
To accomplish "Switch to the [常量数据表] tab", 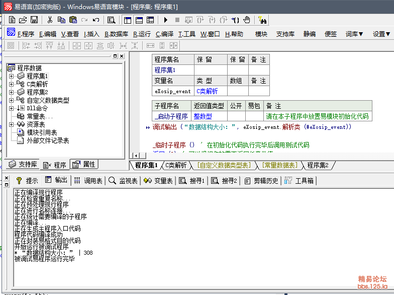I will coord(279,165).
